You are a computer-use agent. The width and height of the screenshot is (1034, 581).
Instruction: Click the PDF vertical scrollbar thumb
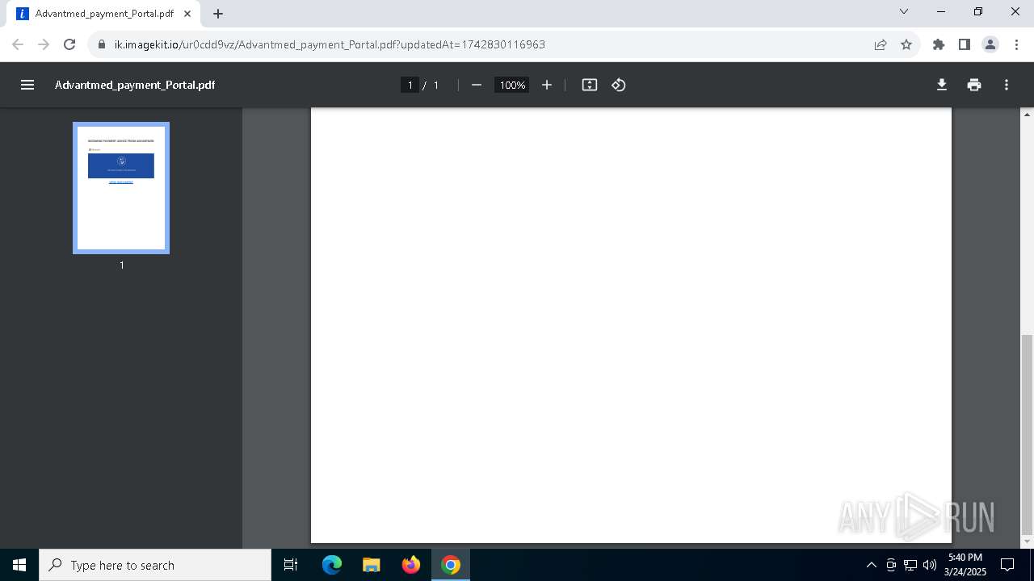1028,433
